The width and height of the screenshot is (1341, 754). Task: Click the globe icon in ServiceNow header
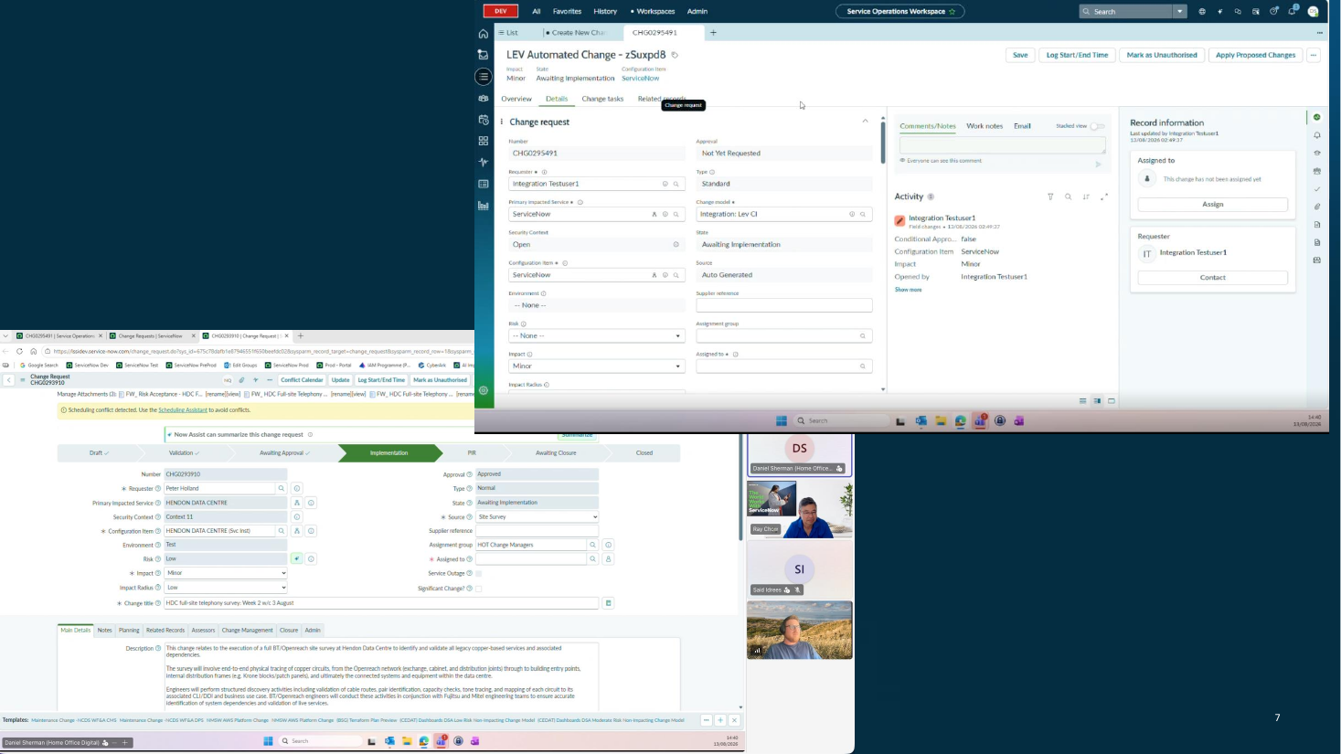tap(1202, 11)
